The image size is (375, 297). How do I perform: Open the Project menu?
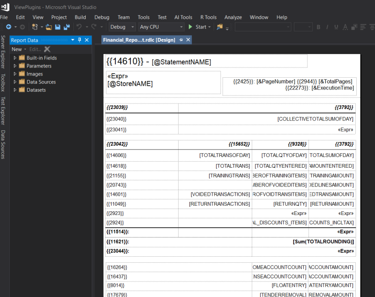click(x=59, y=17)
